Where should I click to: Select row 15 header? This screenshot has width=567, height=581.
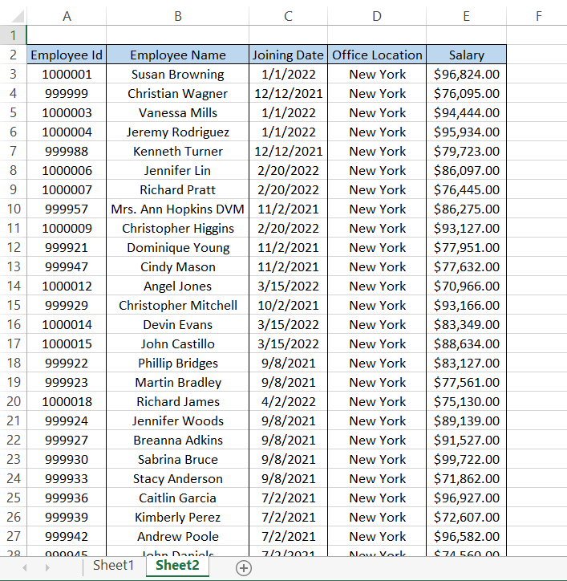tap(13, 306)
